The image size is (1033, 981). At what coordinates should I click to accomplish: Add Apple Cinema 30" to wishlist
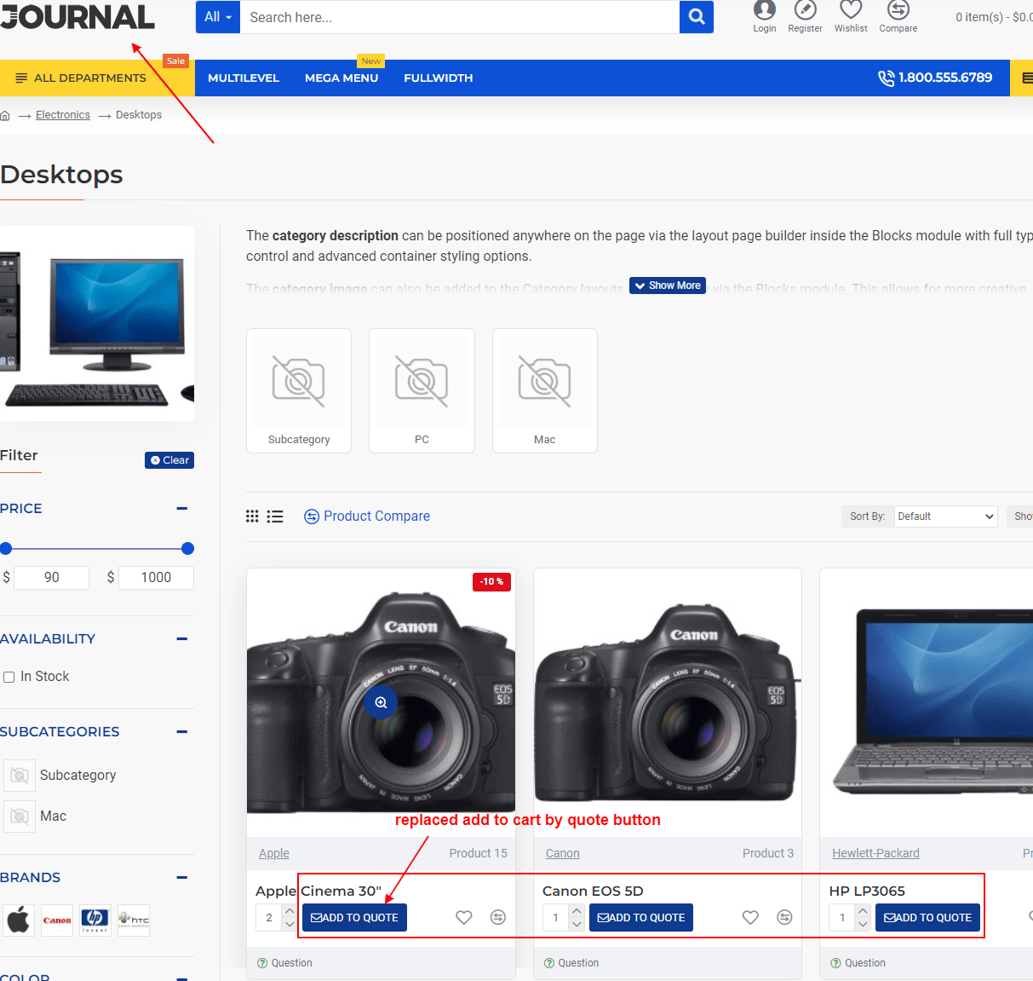464,917
